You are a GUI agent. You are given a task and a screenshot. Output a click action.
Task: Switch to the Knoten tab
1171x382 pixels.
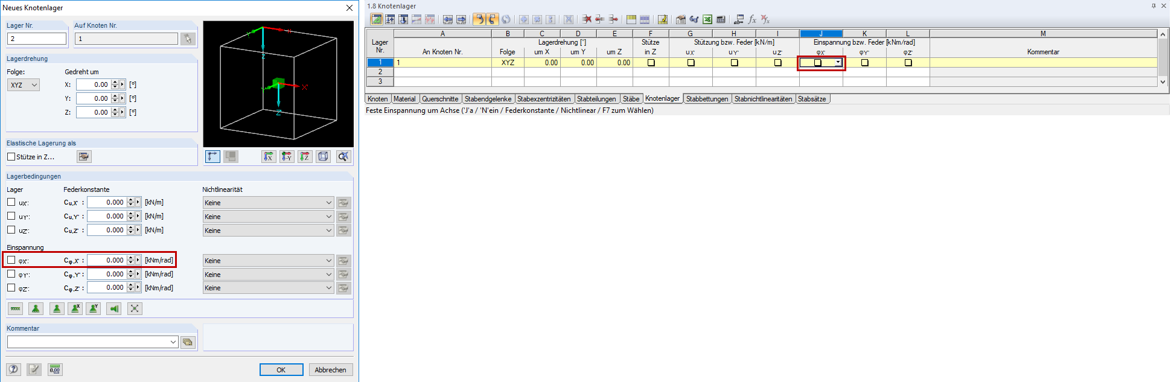(378, 99)
